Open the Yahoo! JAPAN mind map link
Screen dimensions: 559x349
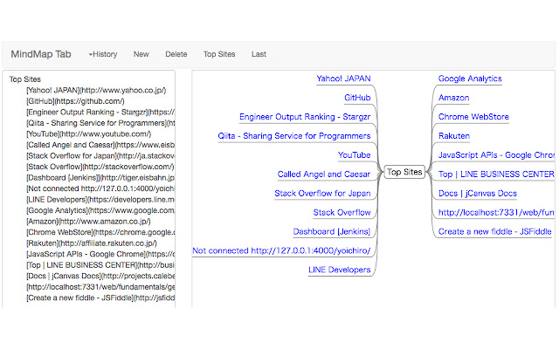[x=343, y=79]
